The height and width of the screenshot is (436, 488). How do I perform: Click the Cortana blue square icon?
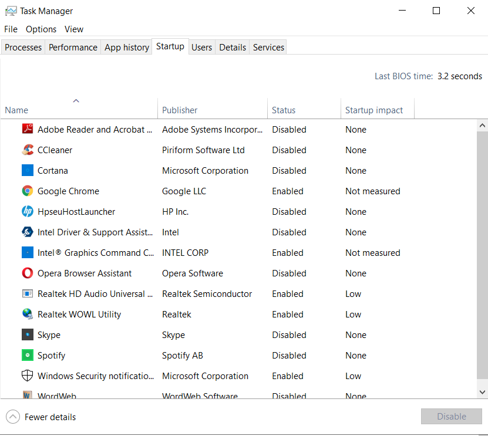click(x=28, y=170)
